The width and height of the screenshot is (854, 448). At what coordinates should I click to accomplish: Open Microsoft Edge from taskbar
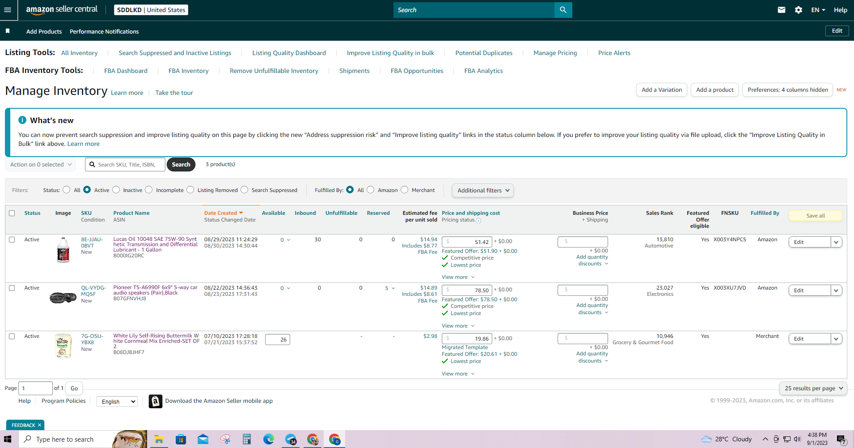pos(269,439)
